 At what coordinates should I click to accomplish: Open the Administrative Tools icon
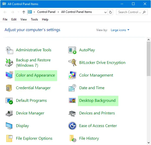point(9,50)
